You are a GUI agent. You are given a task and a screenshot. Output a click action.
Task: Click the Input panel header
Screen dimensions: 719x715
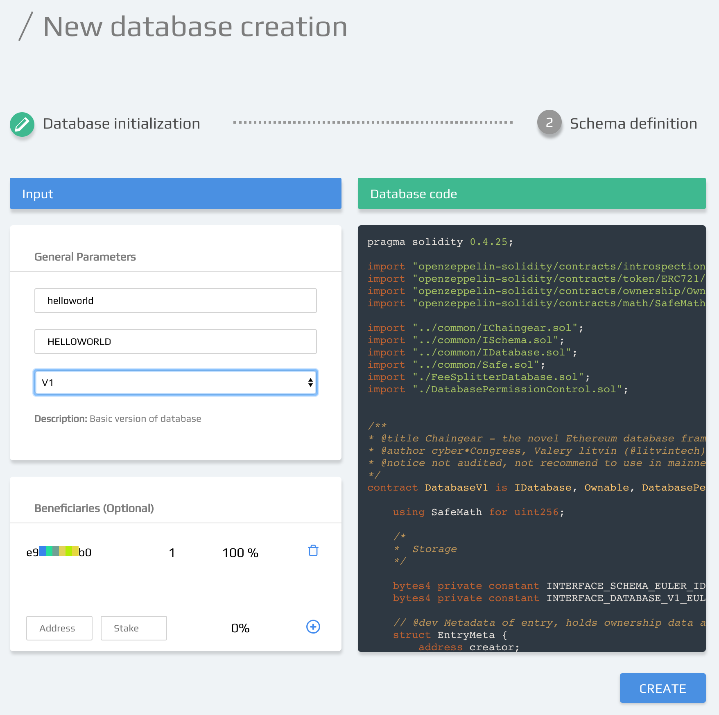176,193
